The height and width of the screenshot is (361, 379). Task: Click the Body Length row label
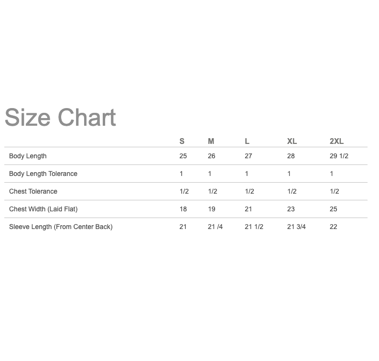[28, 156]
